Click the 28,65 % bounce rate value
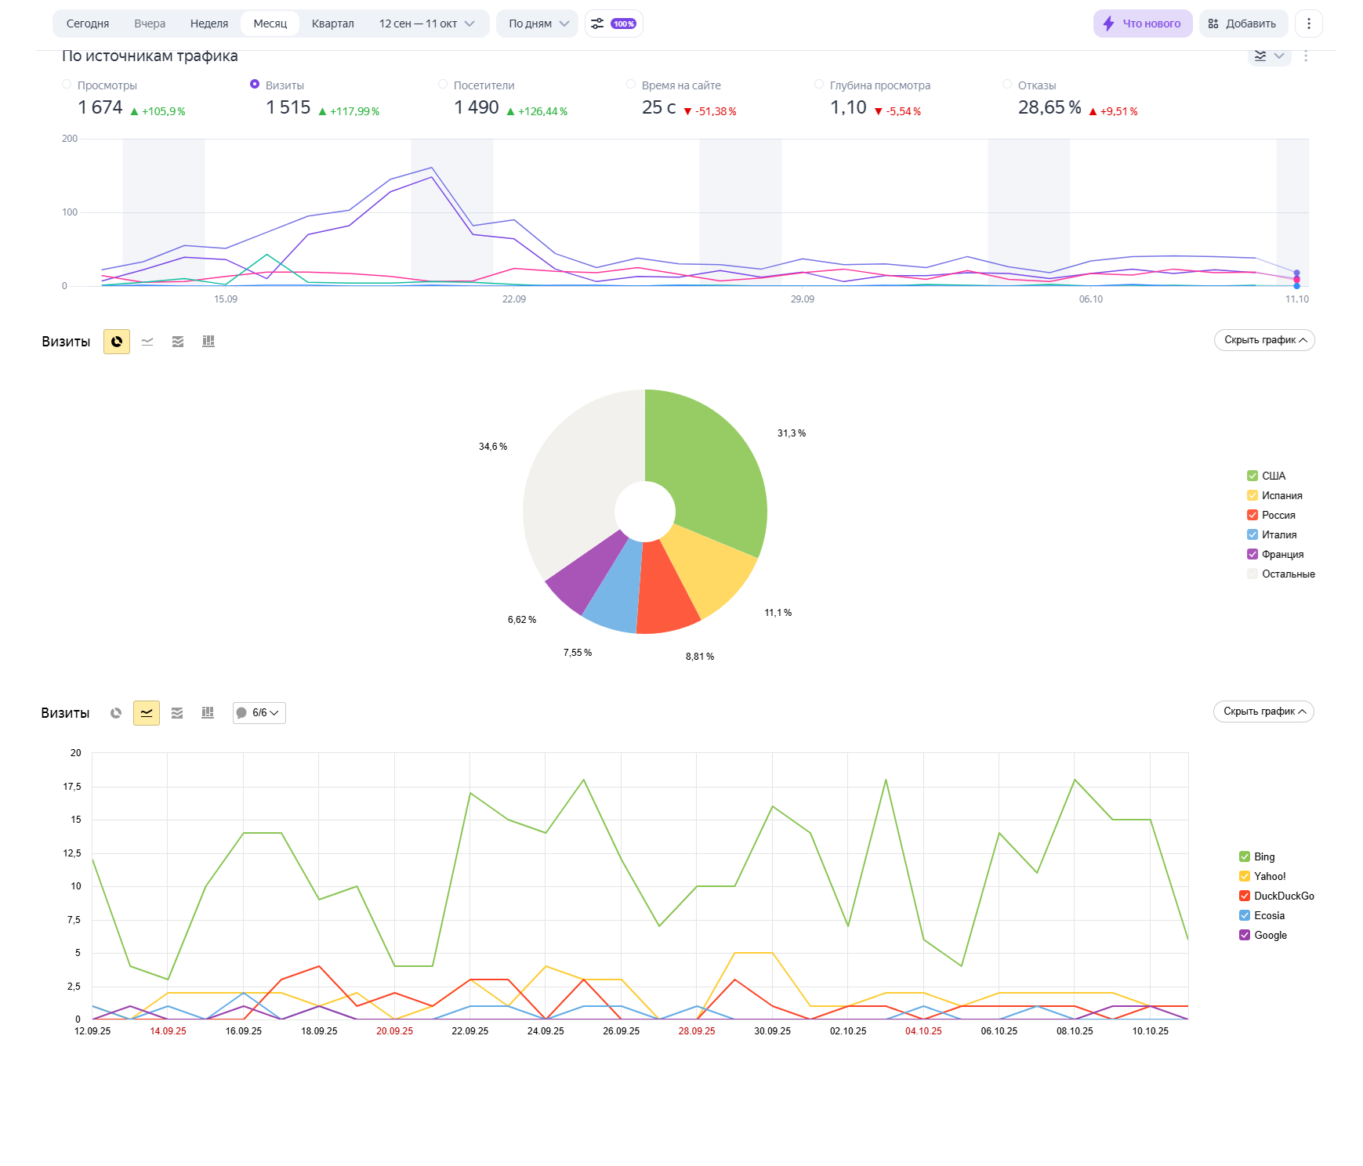Viewport: 1363px width, 1166px height. click(x=1049, y=107)
